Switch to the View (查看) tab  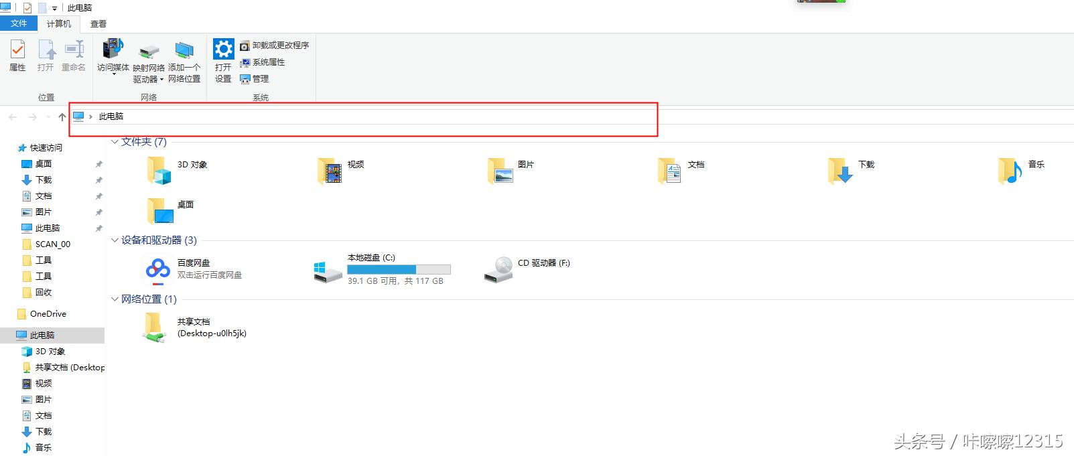tap(98, 24)
